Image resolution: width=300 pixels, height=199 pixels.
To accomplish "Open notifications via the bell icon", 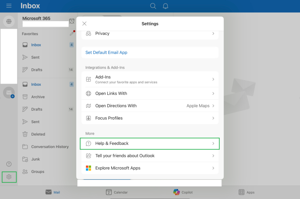I will coord(166,6).
